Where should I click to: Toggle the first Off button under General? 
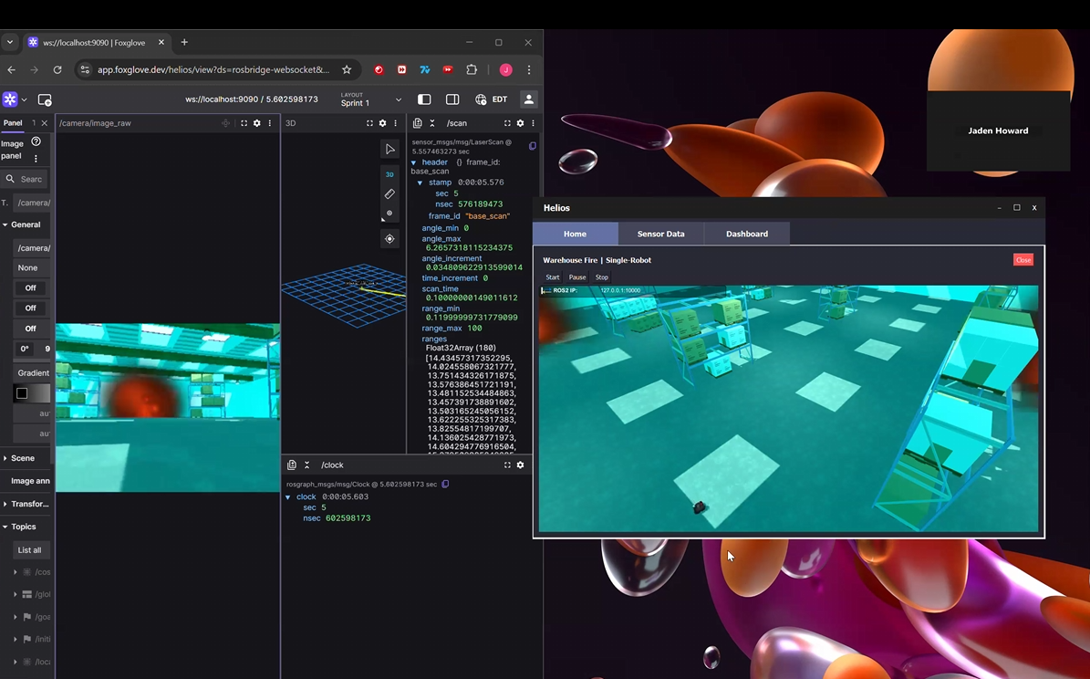coord(31,288)
